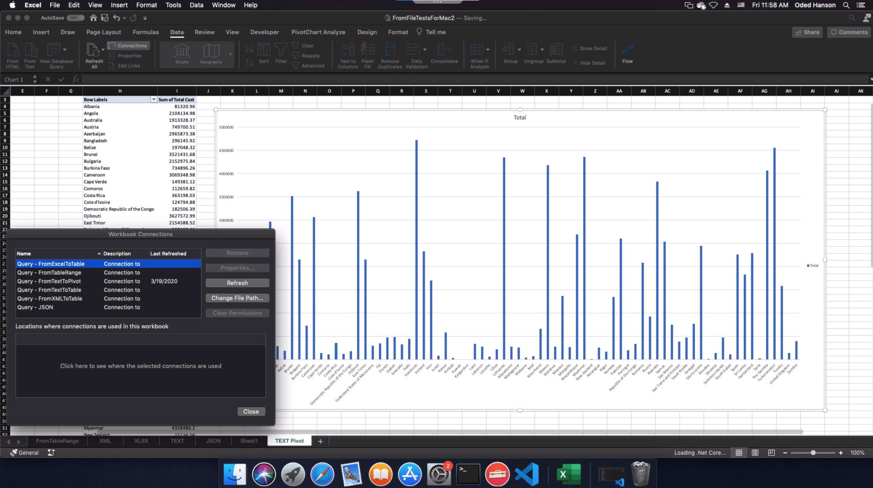873x488 pixels.
Task: Open the Formulas ribbon tab
Action: [146, 32]
